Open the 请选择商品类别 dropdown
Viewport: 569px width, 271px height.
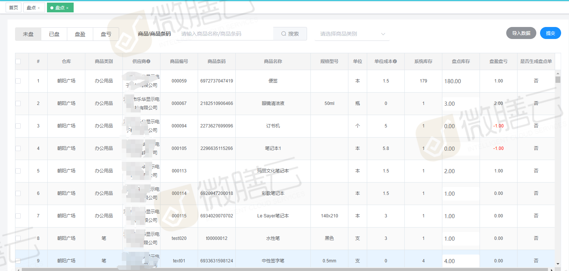(348, 34)
